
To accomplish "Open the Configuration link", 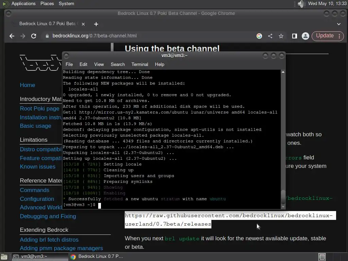I will pyautogui.click(x=37, y=199).
